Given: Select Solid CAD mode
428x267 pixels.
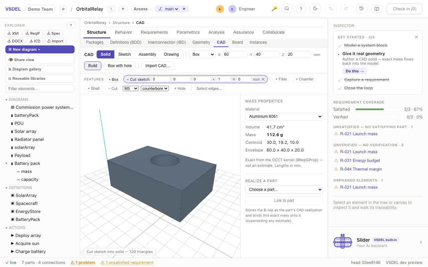Looking at the screenshot, I should click(x=105, y=54).
